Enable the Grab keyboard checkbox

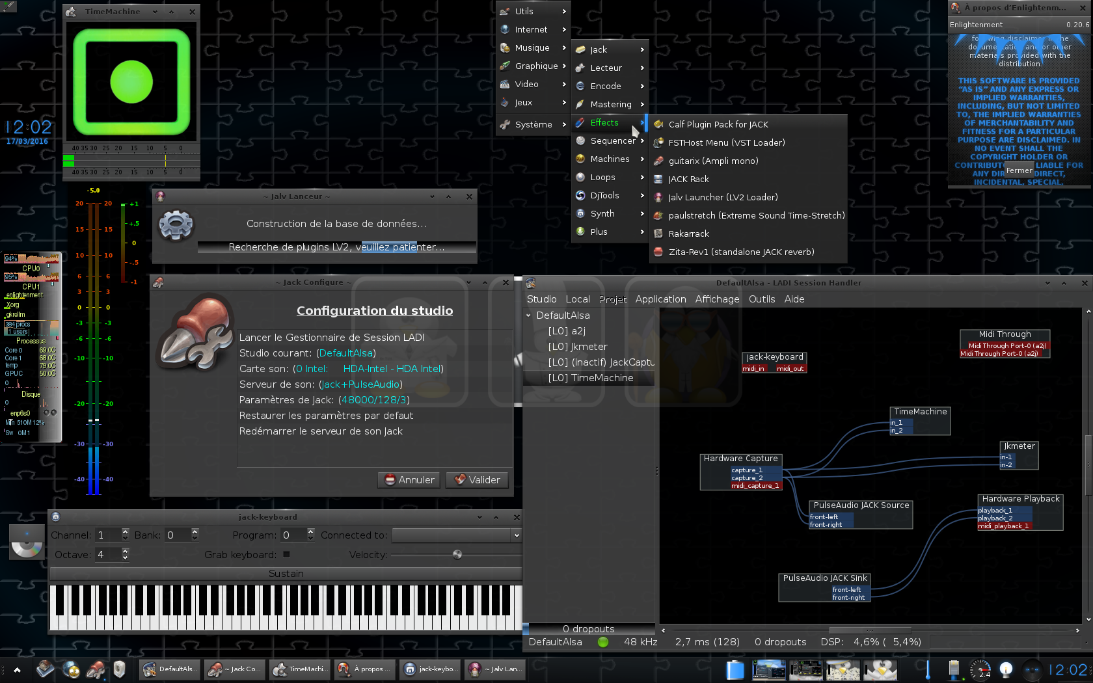286,555
